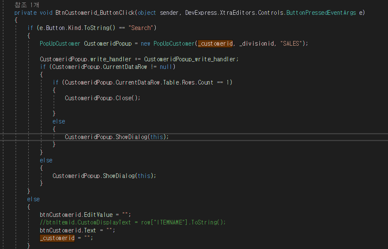The width and height of the screenshot is (388, 249).
Task: Click highlighted '_customerid' being set to empty string
Action: click(x=57, y=238)
